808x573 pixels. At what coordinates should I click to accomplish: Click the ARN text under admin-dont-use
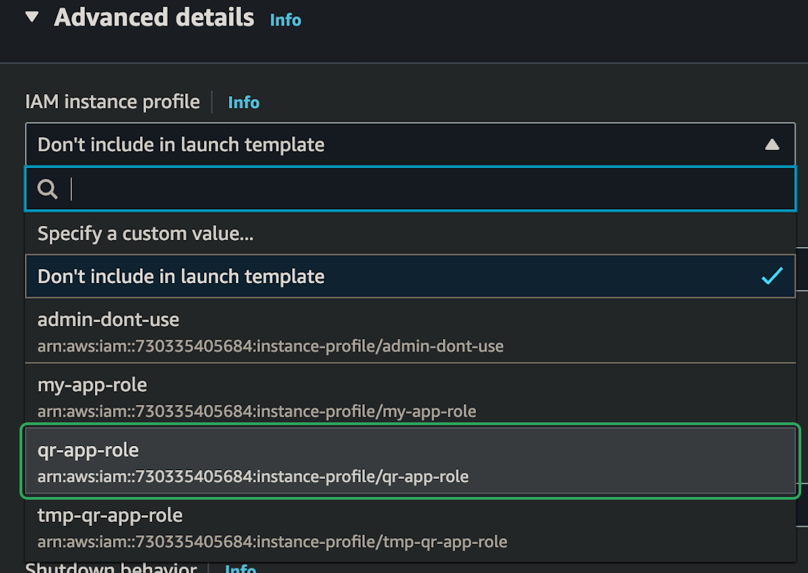(x=271, y=346)
